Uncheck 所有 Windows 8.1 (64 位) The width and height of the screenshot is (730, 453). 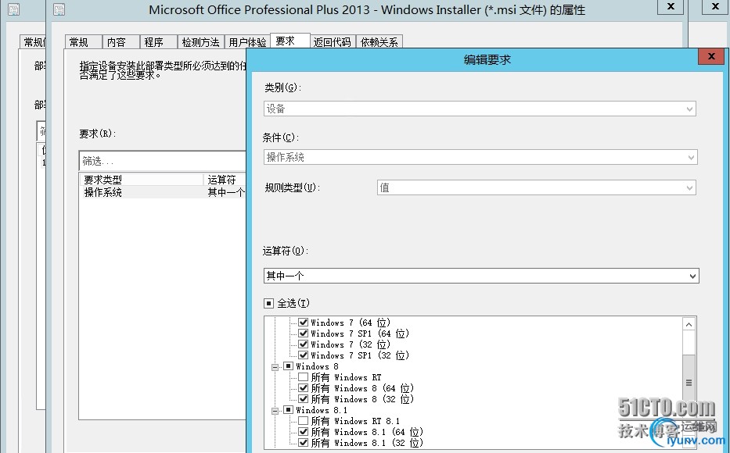point(303,432)
